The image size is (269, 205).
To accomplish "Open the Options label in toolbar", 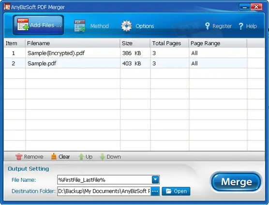I will [x=145, y=26].
